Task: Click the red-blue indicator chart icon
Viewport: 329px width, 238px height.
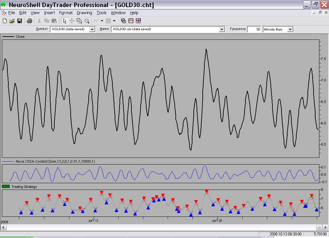Action: [x=131, y=21]
